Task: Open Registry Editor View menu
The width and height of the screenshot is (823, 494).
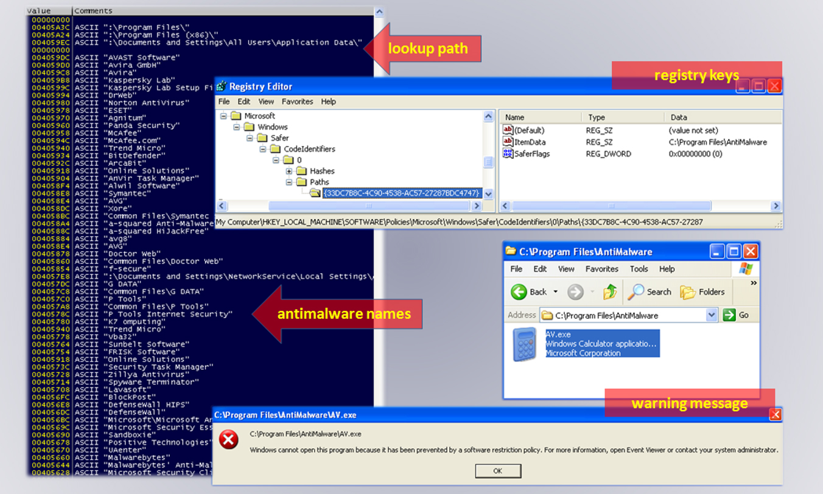Action: click(266, 102)
